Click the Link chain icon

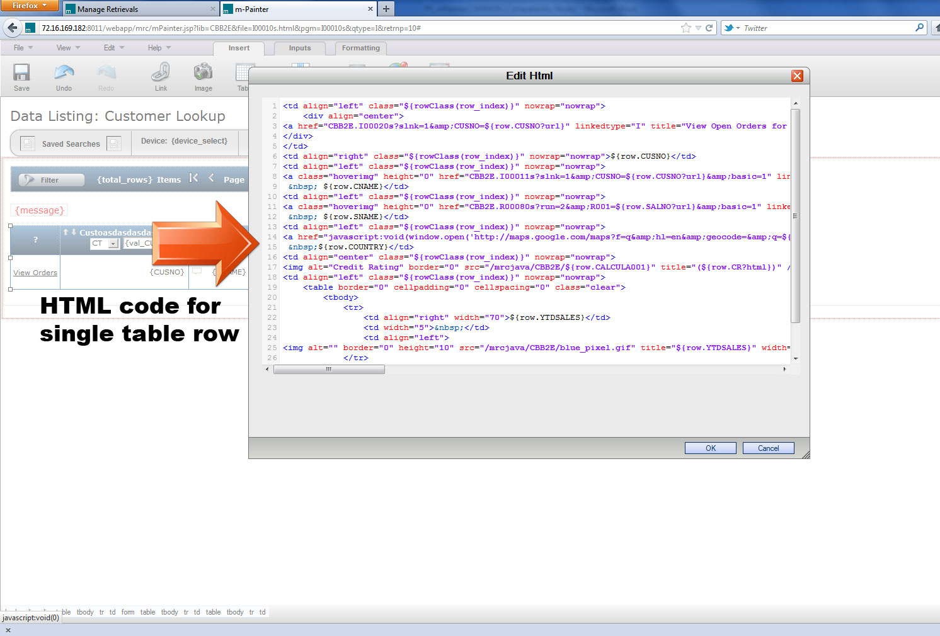161,72
